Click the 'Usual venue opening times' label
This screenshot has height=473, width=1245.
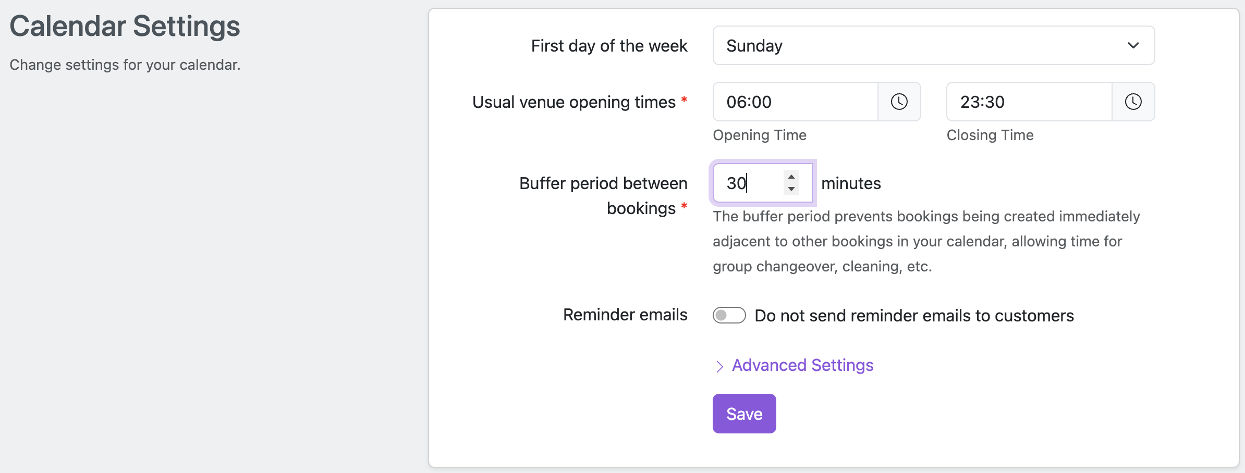tap(573, 102)
